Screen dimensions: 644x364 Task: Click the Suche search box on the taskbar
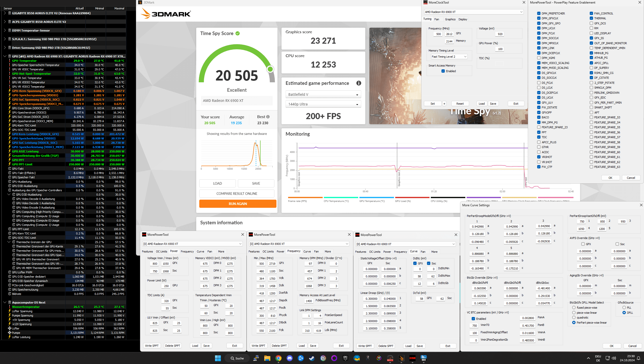[237, 358]
